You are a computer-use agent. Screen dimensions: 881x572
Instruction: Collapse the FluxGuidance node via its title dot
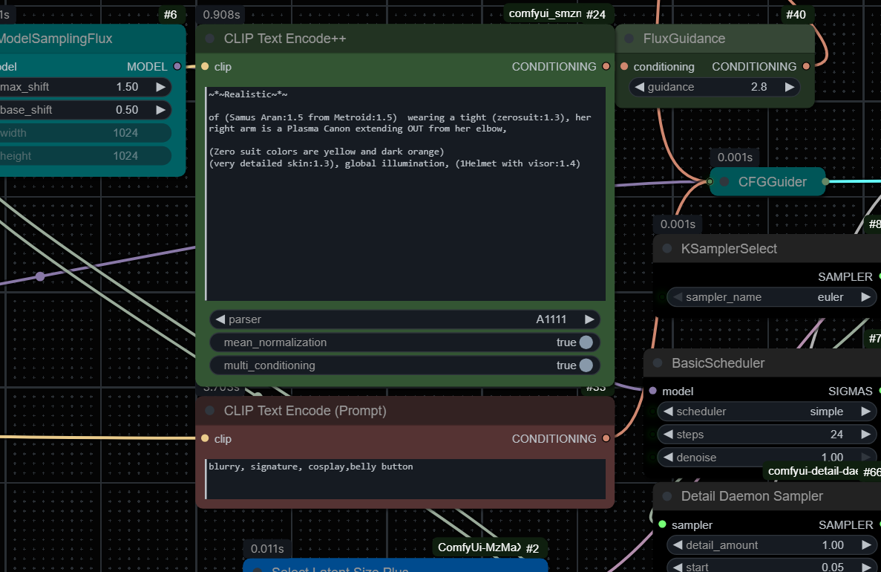click(x=629, y=39)
